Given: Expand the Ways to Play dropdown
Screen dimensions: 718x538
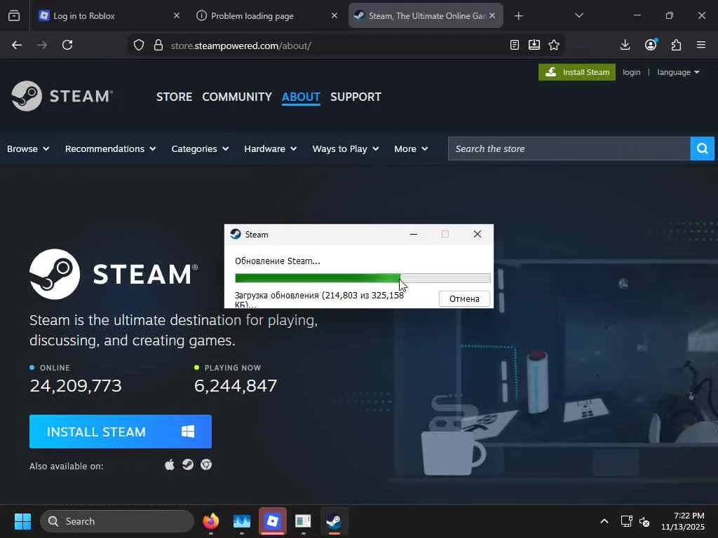Looking at the screenshot, I should coord(345,149).
